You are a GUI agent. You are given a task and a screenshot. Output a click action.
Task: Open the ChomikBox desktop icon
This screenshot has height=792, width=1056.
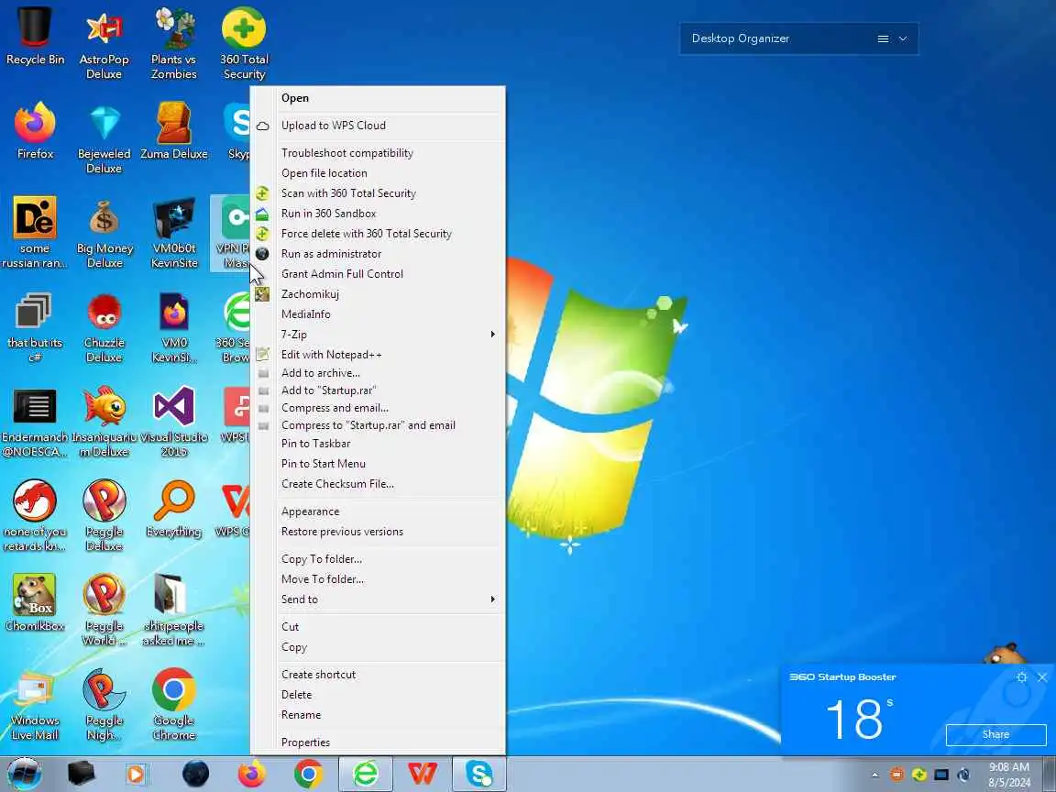pos(35,603)
